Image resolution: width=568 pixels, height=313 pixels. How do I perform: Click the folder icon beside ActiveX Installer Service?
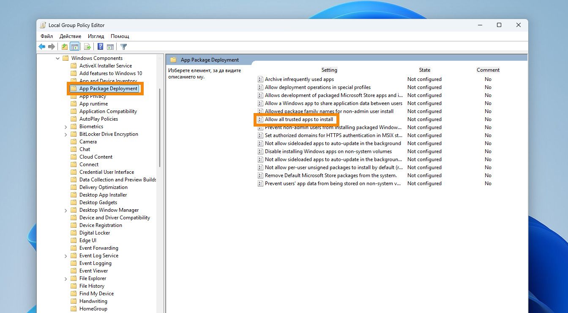[74, 66]
